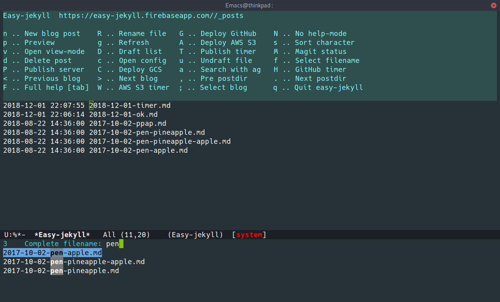
Task: Click the 'Deploy GitHub' help entry
Action: [218, 34]
